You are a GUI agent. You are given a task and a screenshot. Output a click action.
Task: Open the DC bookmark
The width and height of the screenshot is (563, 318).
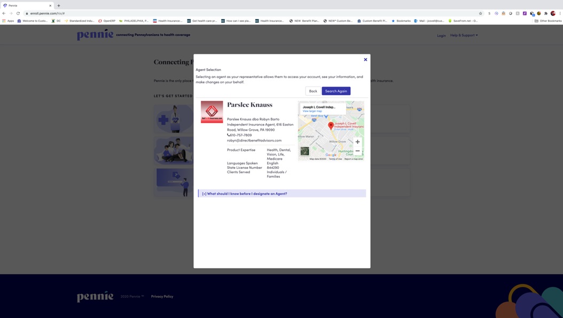pos(56,21)
